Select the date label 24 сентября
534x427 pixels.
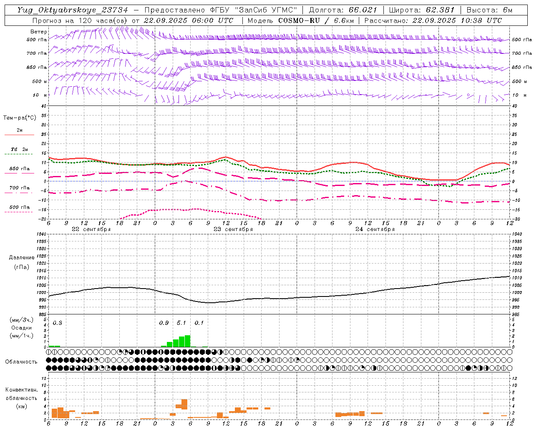pyautogui.click(x=375, y=229)
